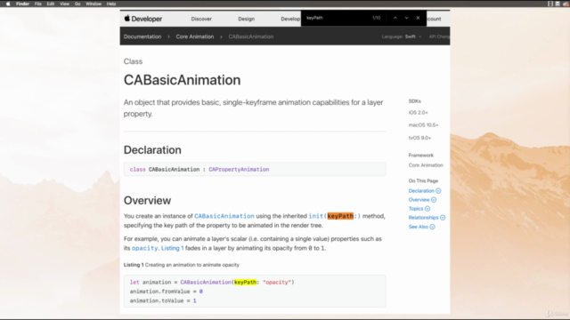Go to previous find match arrow
Image resolution: width=570 pixels, height=320 pixels.
[395, 18]
